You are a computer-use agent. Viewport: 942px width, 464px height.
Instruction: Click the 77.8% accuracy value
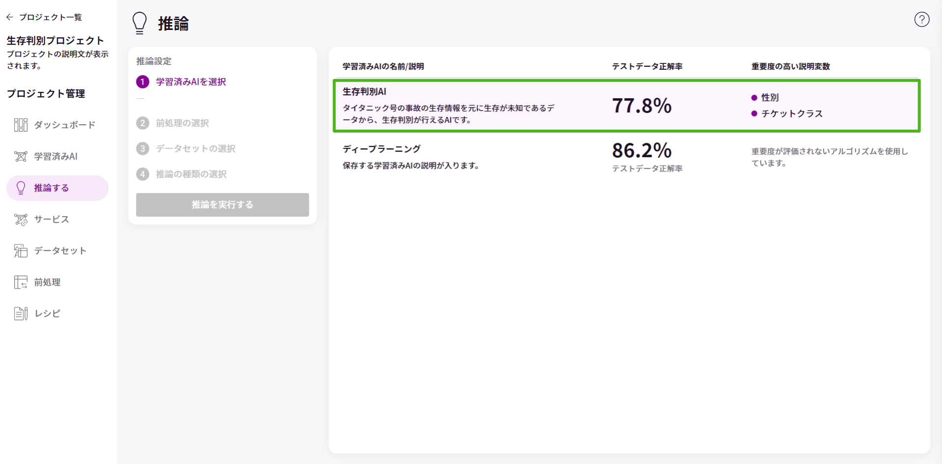641,106
